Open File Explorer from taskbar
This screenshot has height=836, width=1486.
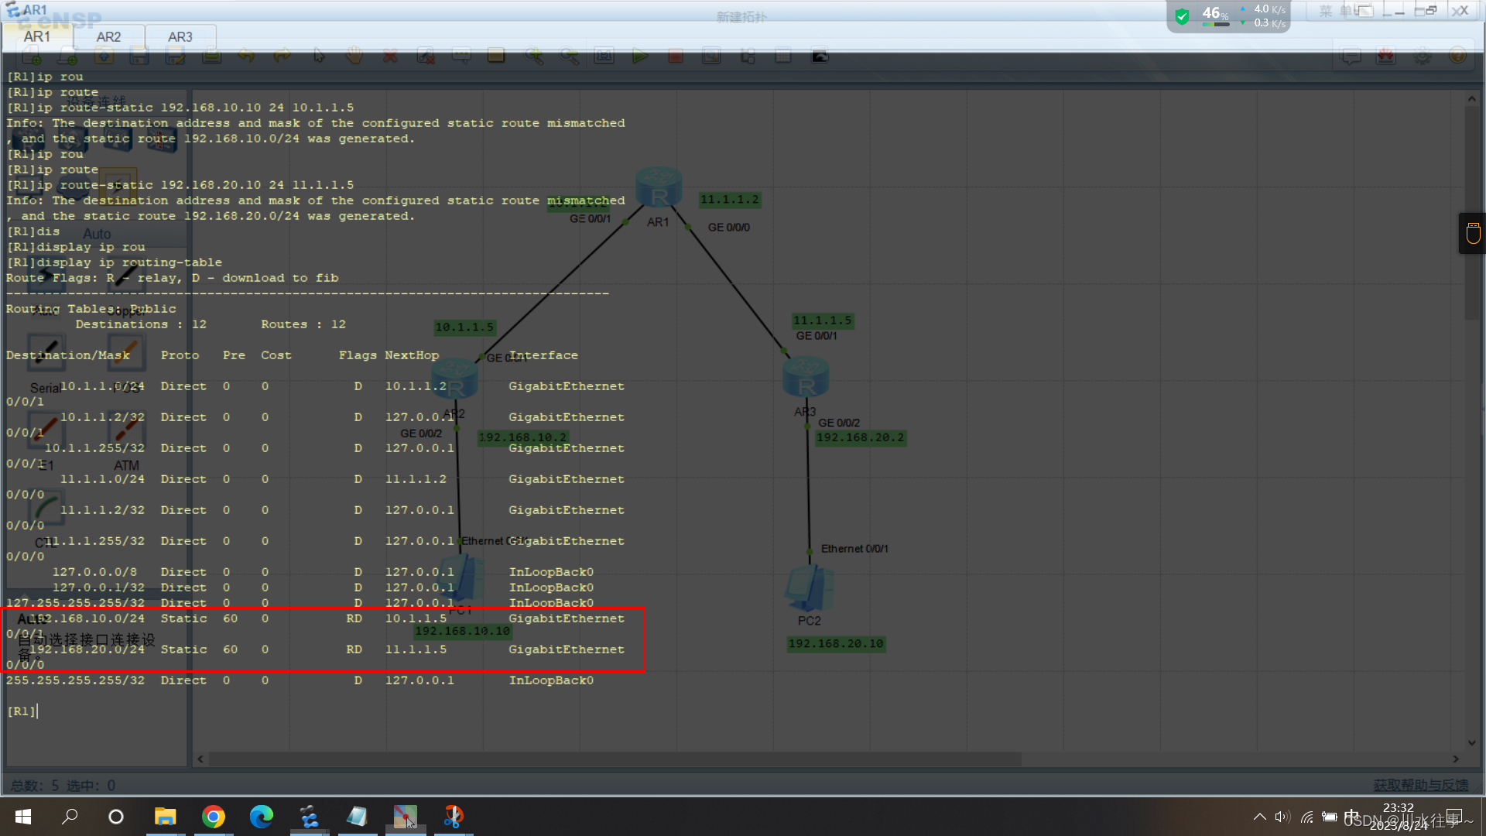pos(165,817)
